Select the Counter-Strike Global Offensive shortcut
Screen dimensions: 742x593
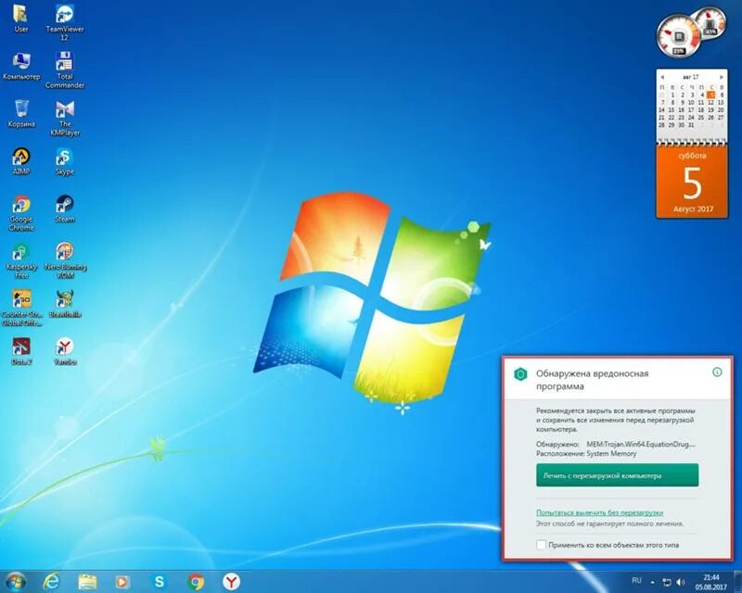[x=21, y=308]
